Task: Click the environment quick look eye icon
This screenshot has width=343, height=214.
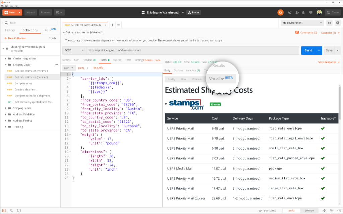Action: (x=330, y=23)
